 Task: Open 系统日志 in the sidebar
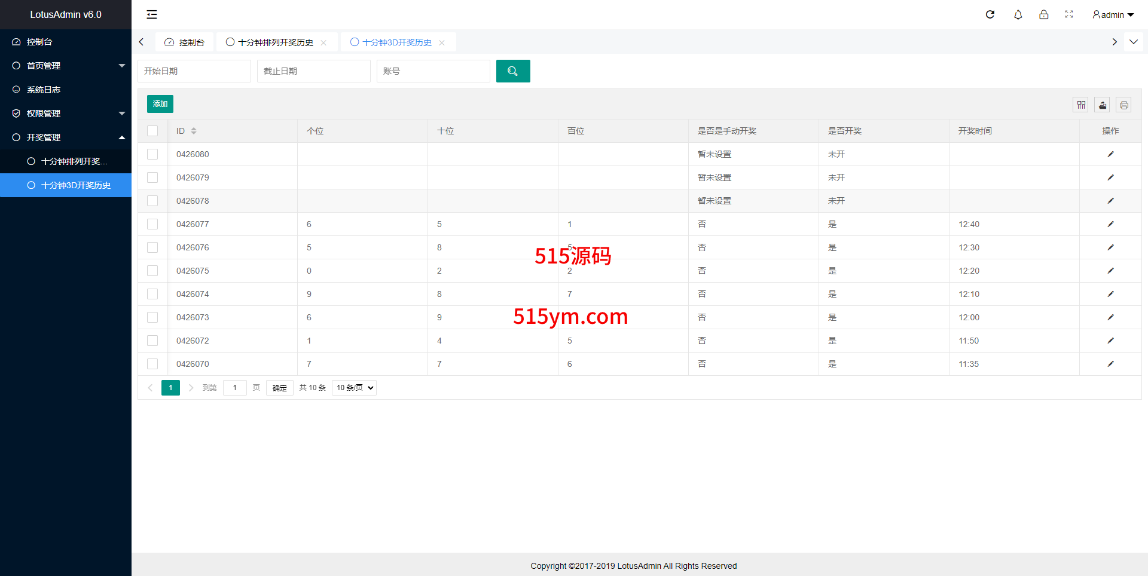pyautogui.click(x=44, y=90)
